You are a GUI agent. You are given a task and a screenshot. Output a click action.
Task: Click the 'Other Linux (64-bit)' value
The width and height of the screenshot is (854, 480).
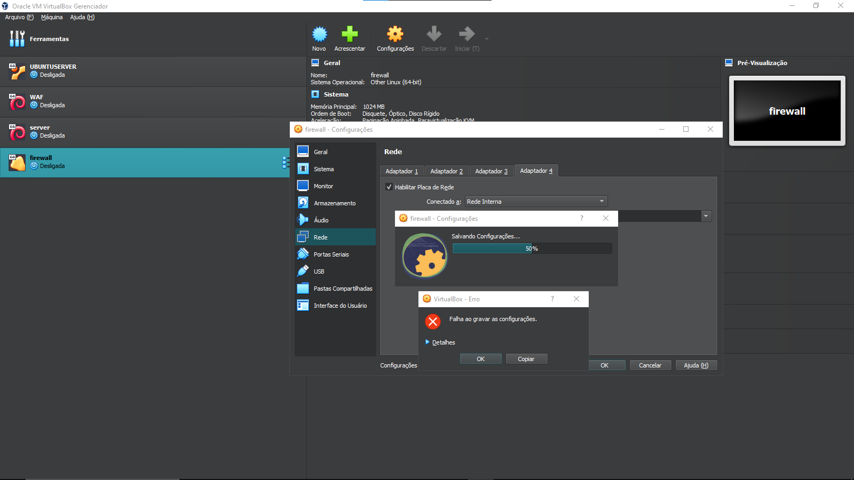(x=396, y=82)
